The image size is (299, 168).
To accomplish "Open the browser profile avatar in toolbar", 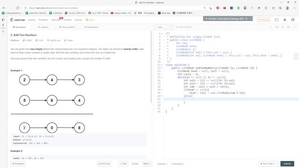I will [287, 8].
